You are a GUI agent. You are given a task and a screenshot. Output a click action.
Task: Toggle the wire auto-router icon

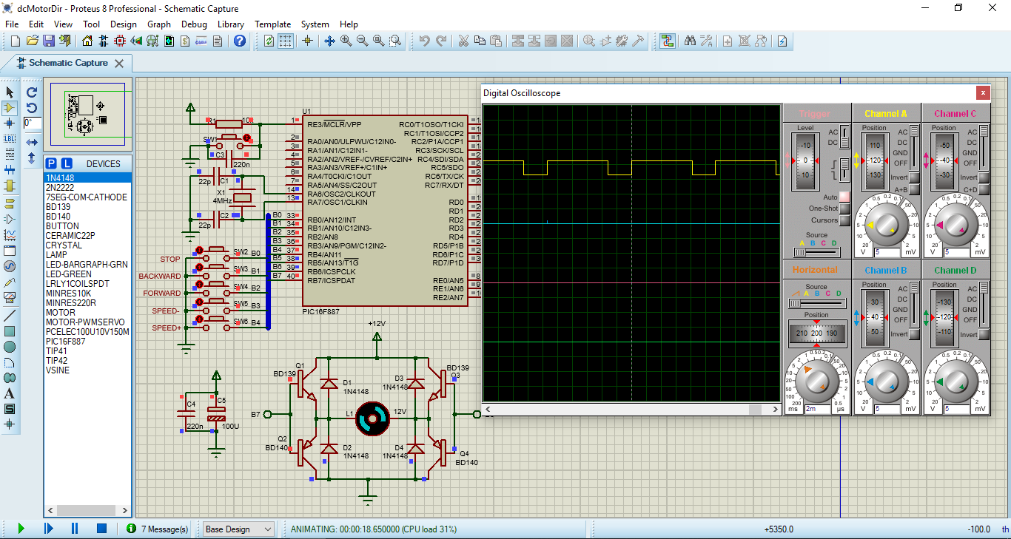pyautogui.click(x=668, y=41)
